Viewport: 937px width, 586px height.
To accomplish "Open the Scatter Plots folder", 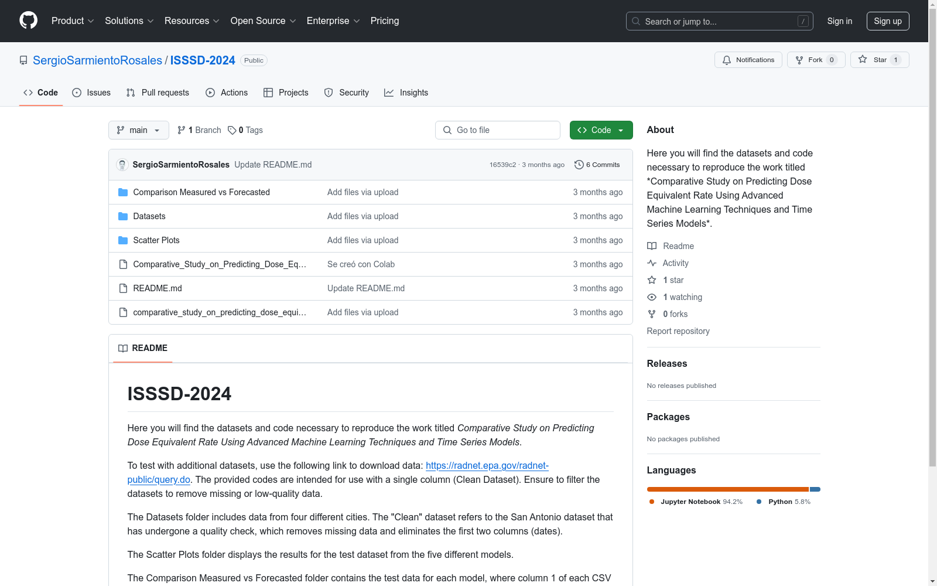I will pos(156,240).
